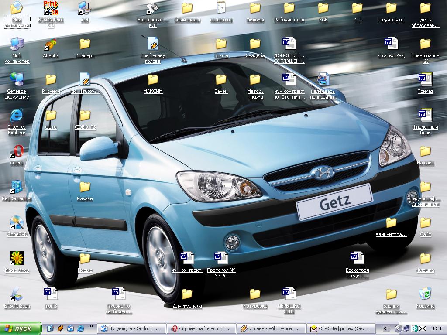The width and height of the screenshot is (447, 335).
Task: Open the Флешка folder
Action: click(425, 262)
